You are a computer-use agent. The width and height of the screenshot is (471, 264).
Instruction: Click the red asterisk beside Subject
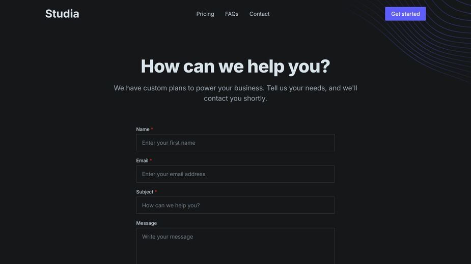click(156, 191)
